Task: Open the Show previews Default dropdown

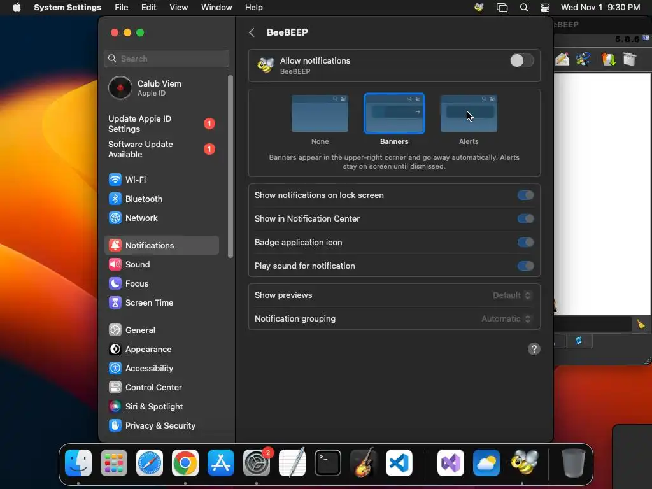Action: click(512, 295)
